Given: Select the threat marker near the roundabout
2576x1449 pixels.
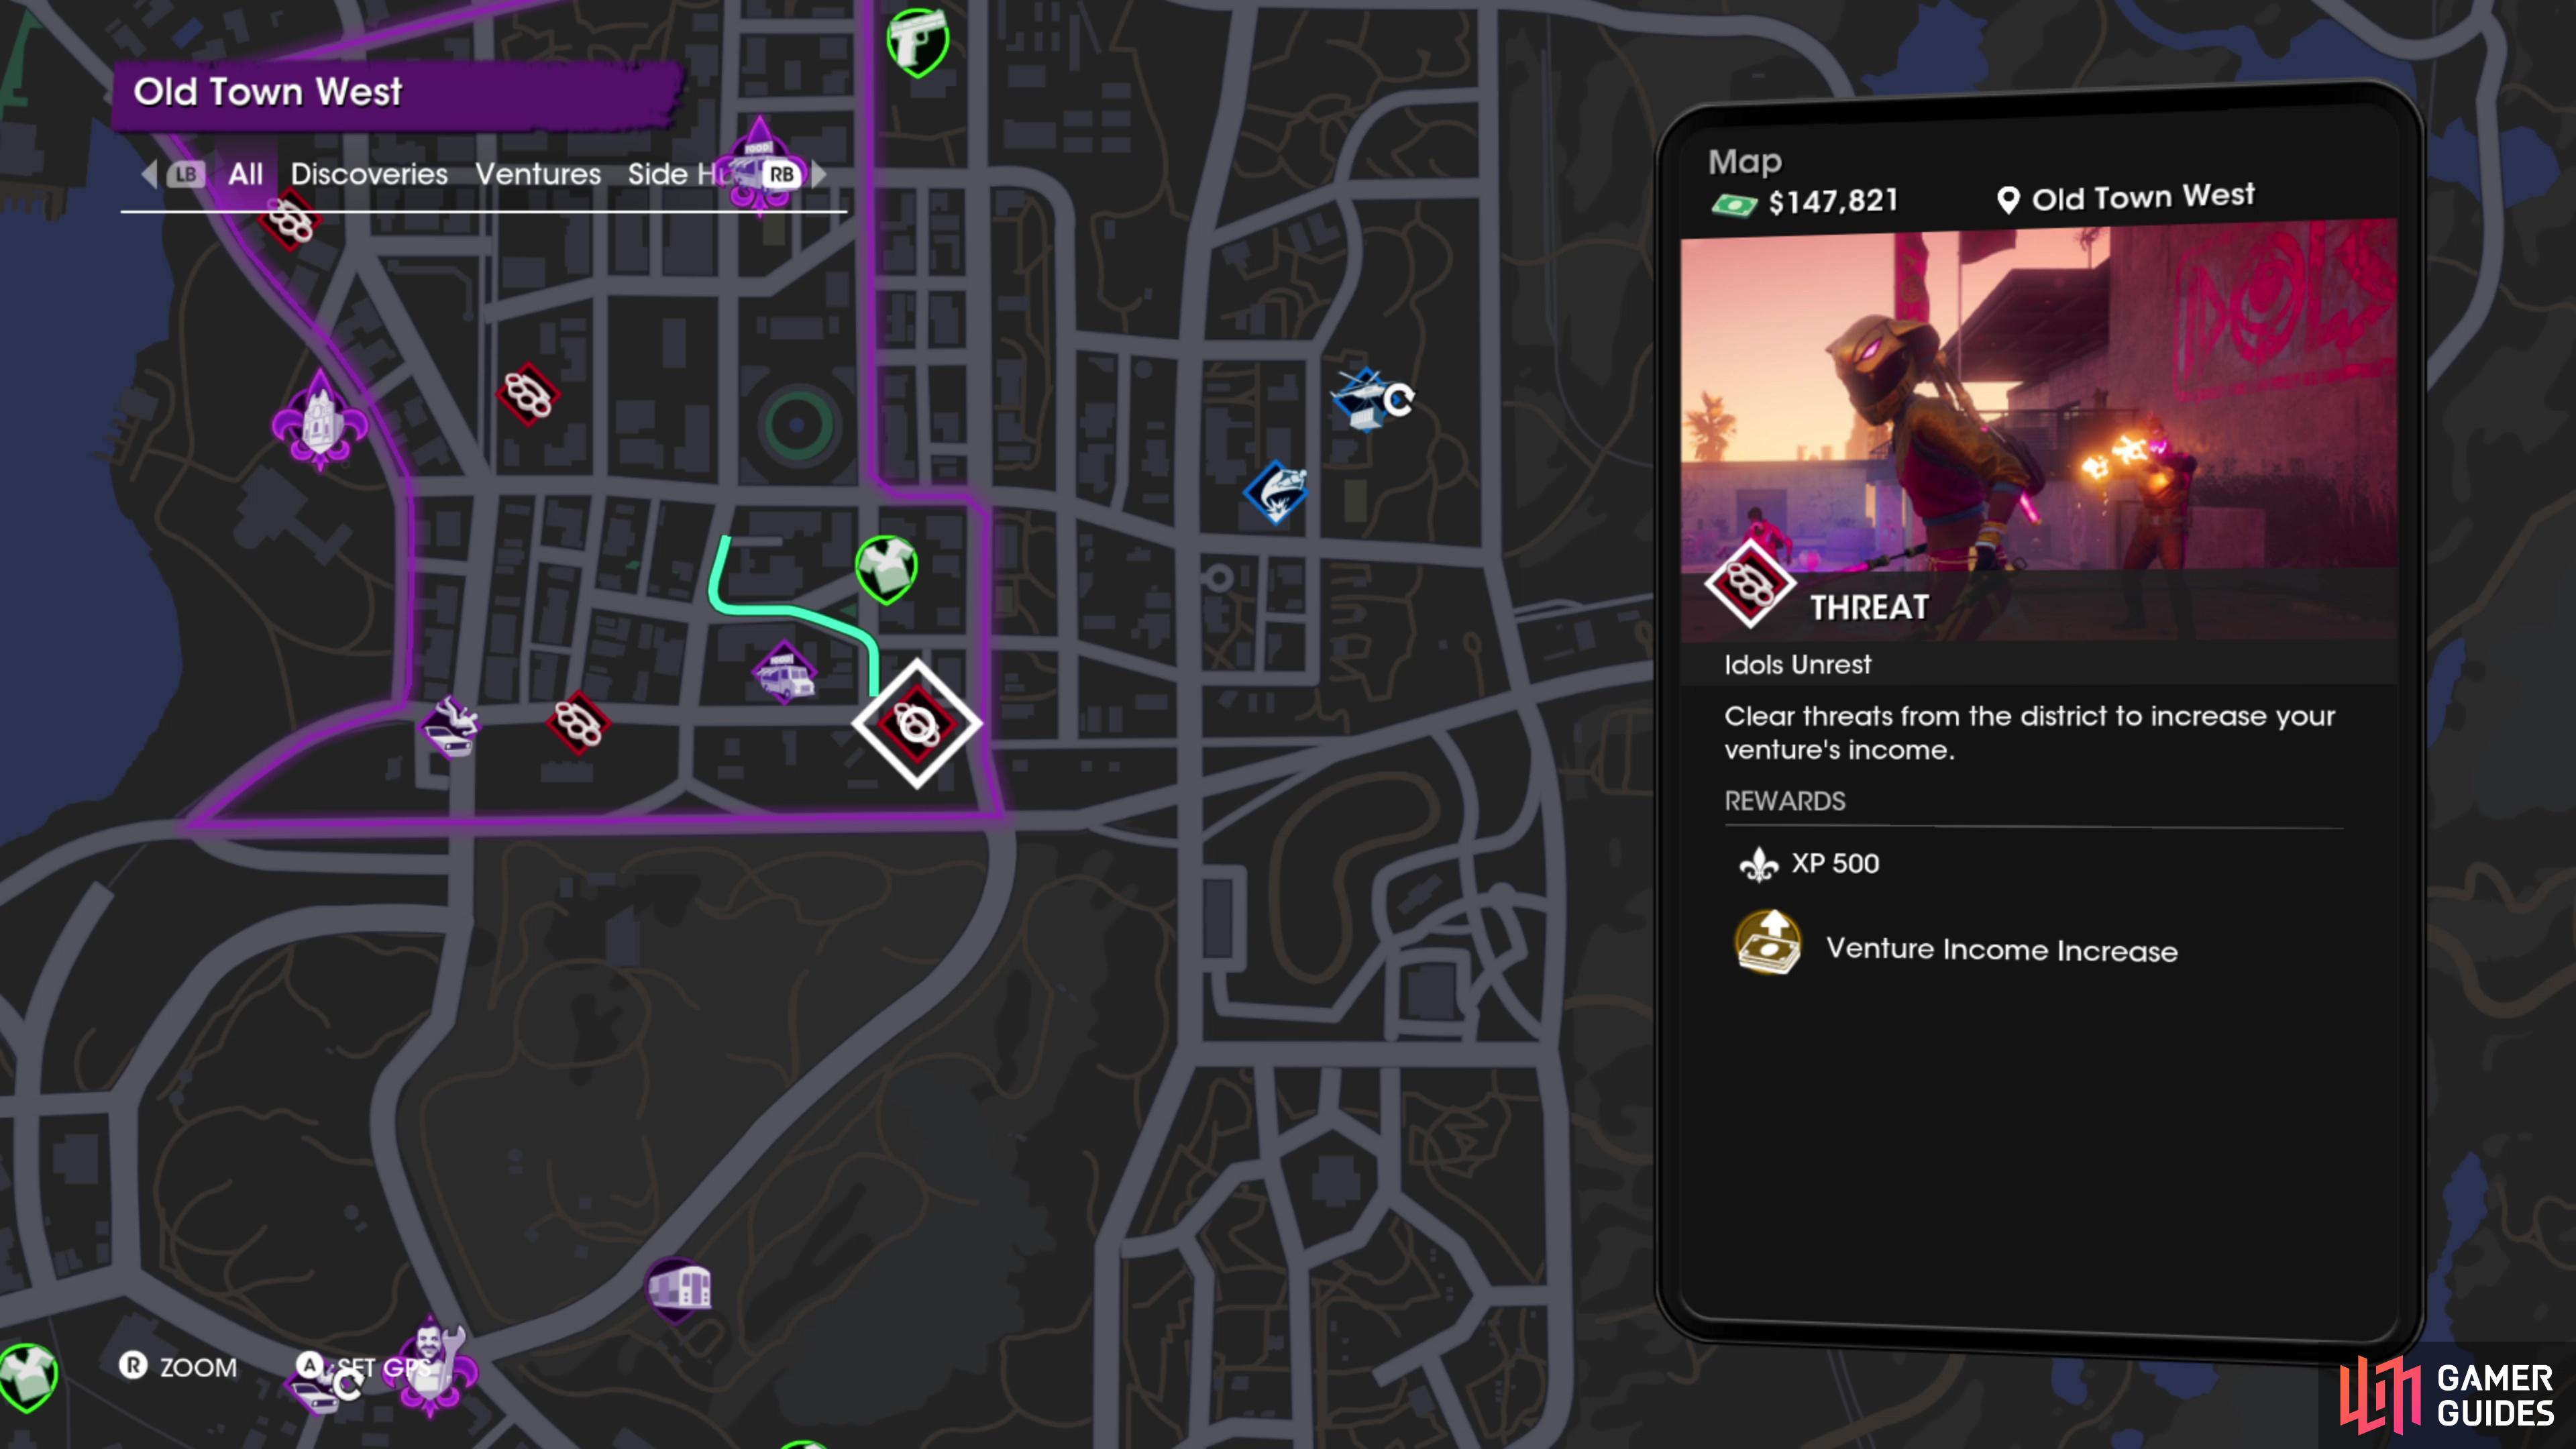Looking at the screenshot, I should (527, 394).
